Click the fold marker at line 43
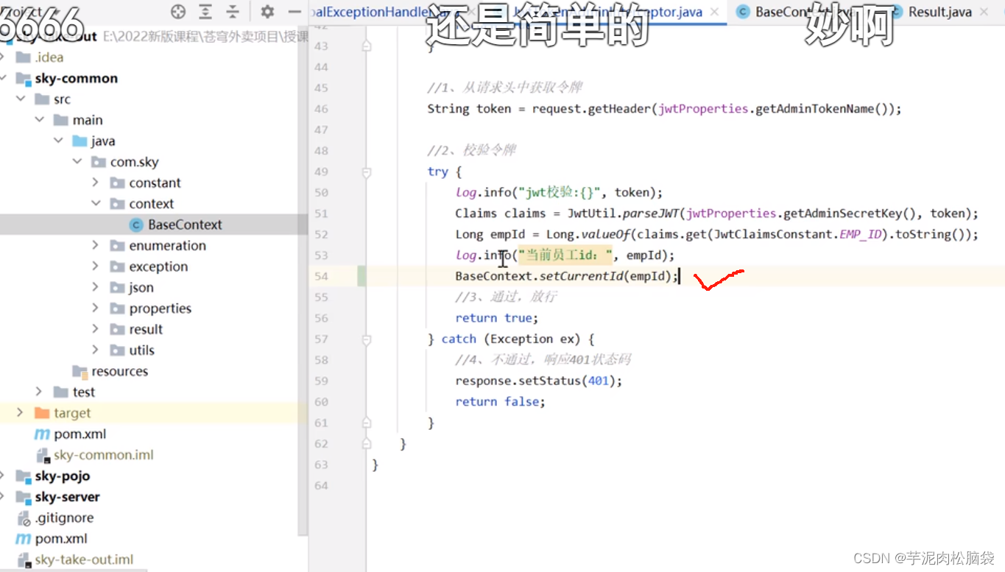The height and width of the screenshot is (572, 1005). tap(366, 46)
